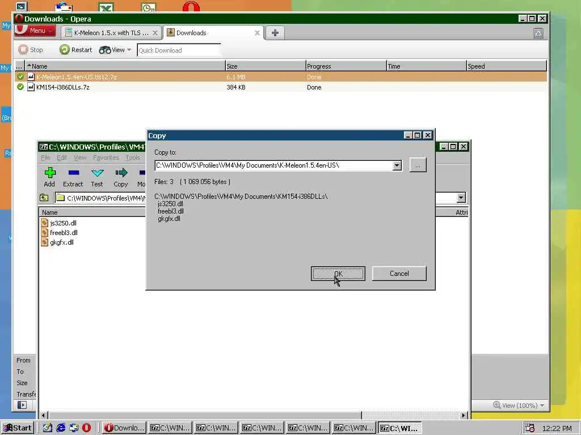Open folder browse button in Copy dialog
Viewport: 581px width, 435px height.
point(418,165)
